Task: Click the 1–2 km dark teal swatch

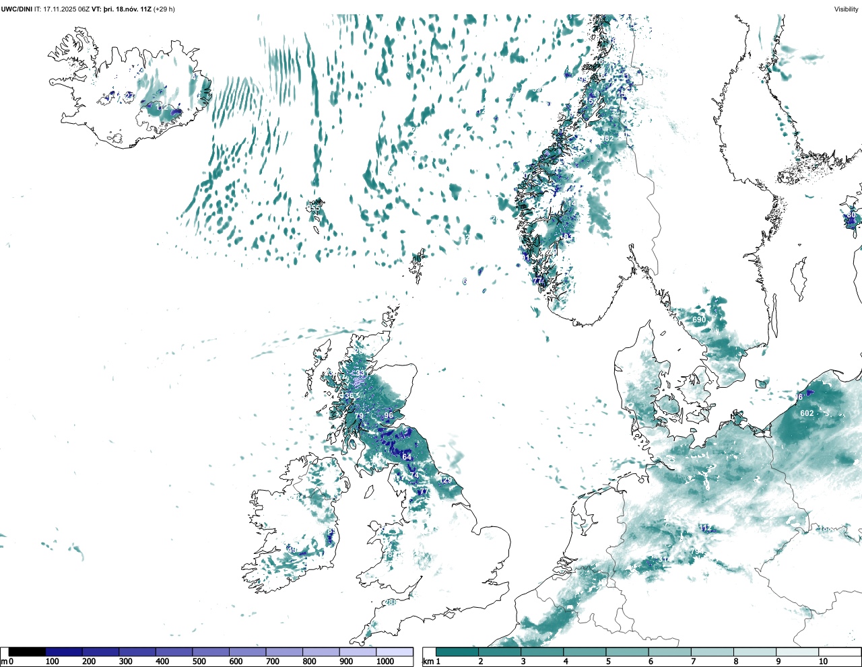Action: click(457, 652)
